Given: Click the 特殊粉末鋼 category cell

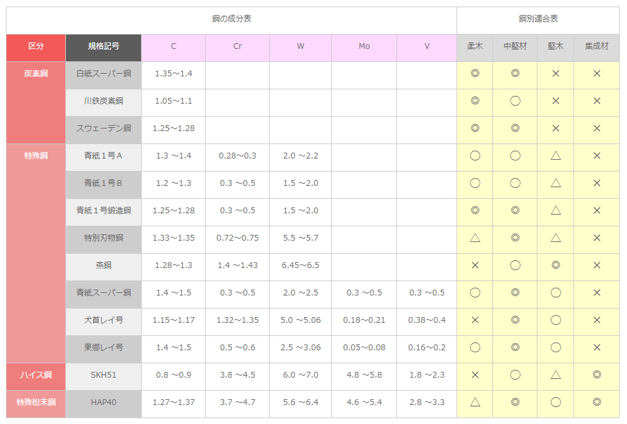Looking at the screenshot, I should click(36, 402).
